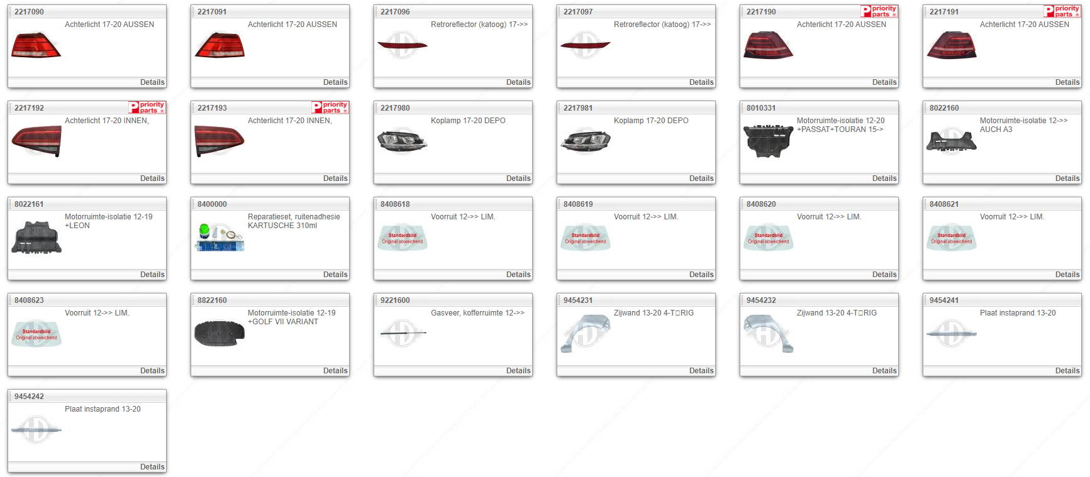Click the Zijwand 13-20 description on part 9454231
1090x477 pixels.
653,313
